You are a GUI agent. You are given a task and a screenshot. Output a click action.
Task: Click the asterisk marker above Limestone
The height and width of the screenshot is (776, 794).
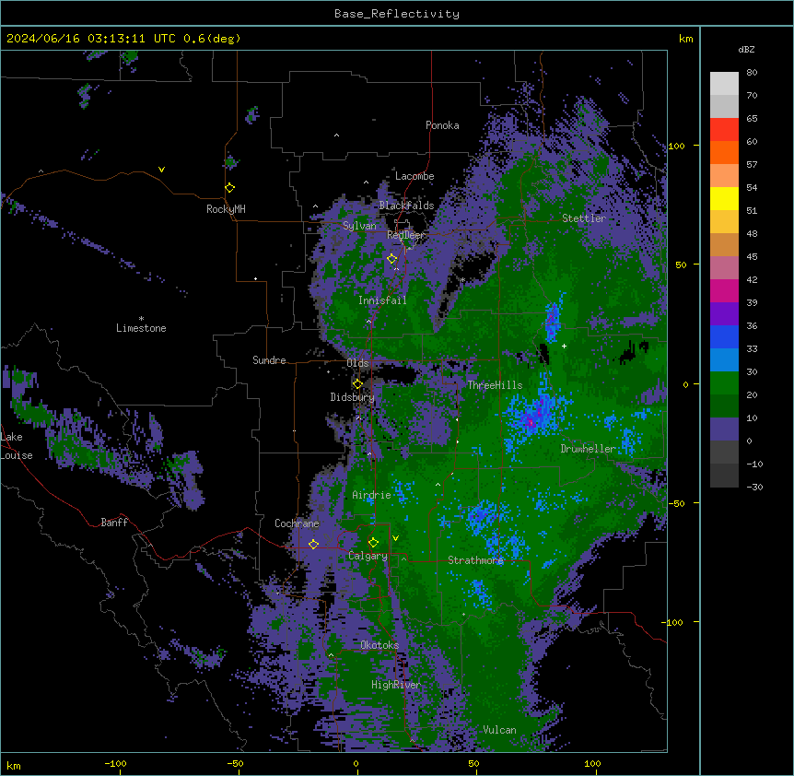tap(141, 318)
